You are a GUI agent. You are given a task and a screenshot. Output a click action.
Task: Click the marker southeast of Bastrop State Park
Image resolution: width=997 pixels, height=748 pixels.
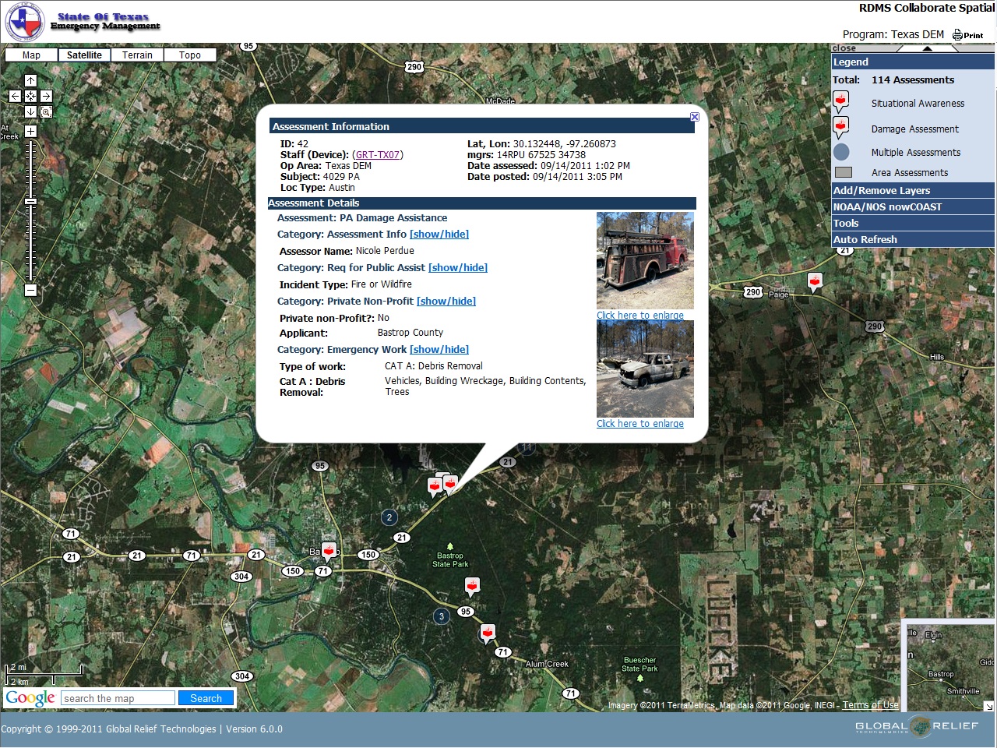(x=471, y=587)
